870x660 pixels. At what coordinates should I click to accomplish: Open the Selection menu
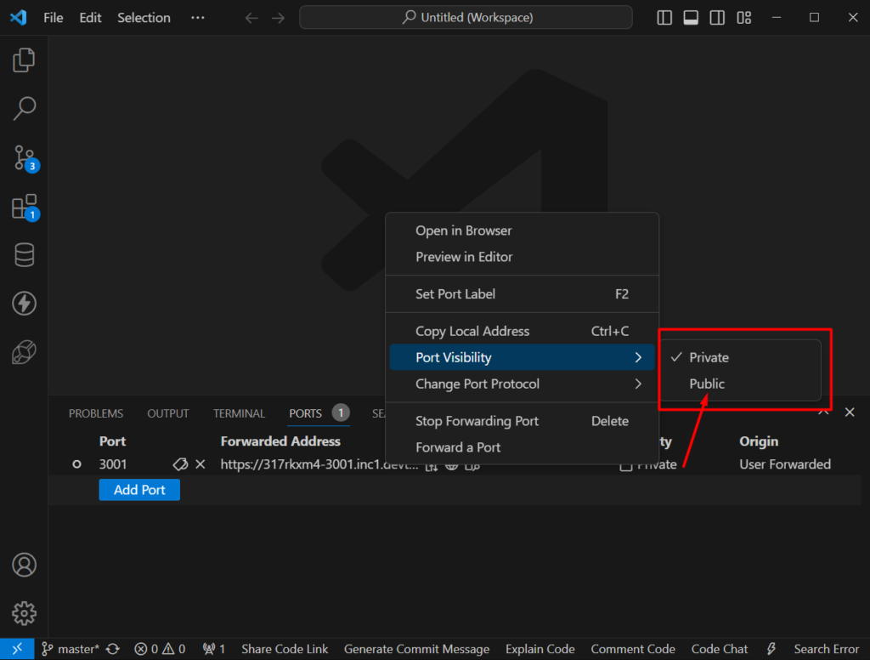(x=144, y=18)
